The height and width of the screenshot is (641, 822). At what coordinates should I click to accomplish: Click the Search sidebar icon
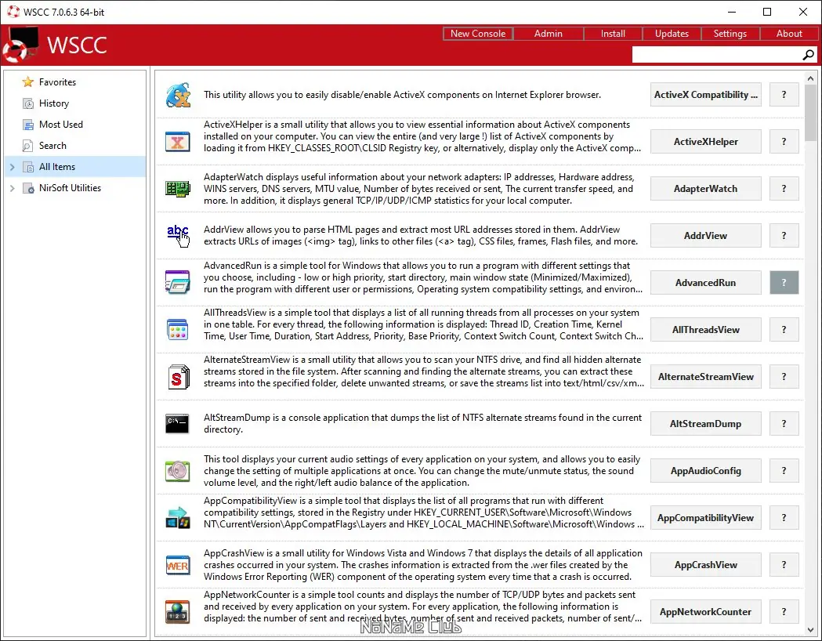[x=27, y=146]
